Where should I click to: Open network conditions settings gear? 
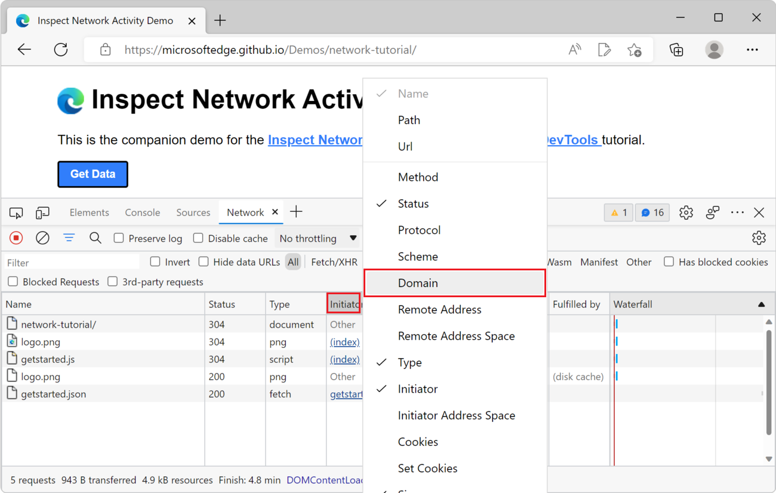(x=759, y=238)
